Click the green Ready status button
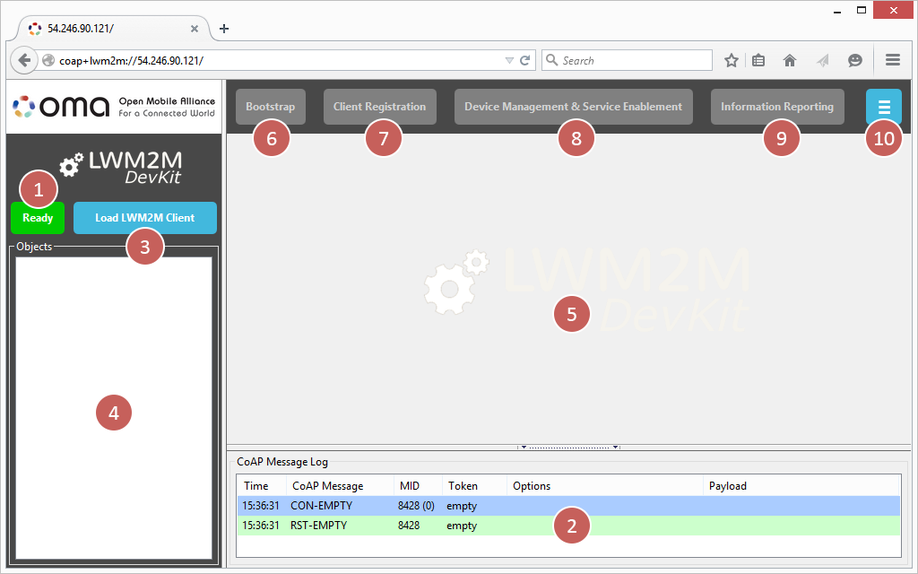 click(38, 218)
